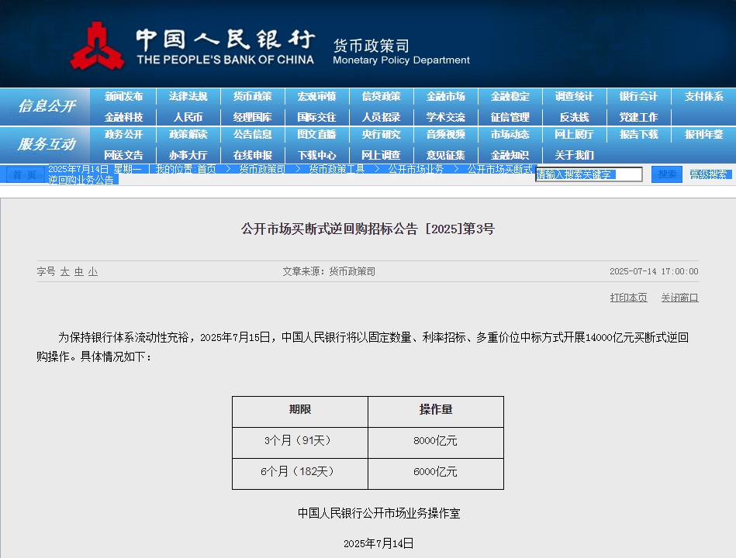
Task: Open 货币政策 menu item
Action: pyautogui.click(x=253, y=96)
